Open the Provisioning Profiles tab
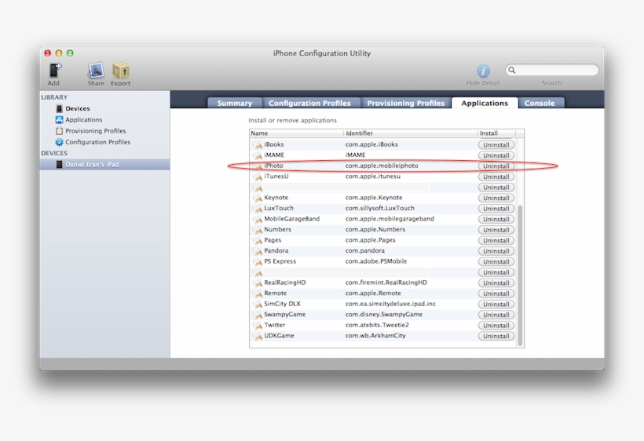The width and height of the screenshot is (644, 441). point(406,103)
